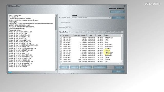Select the BOOT name cell
The image size is (164, 92).
107,42
